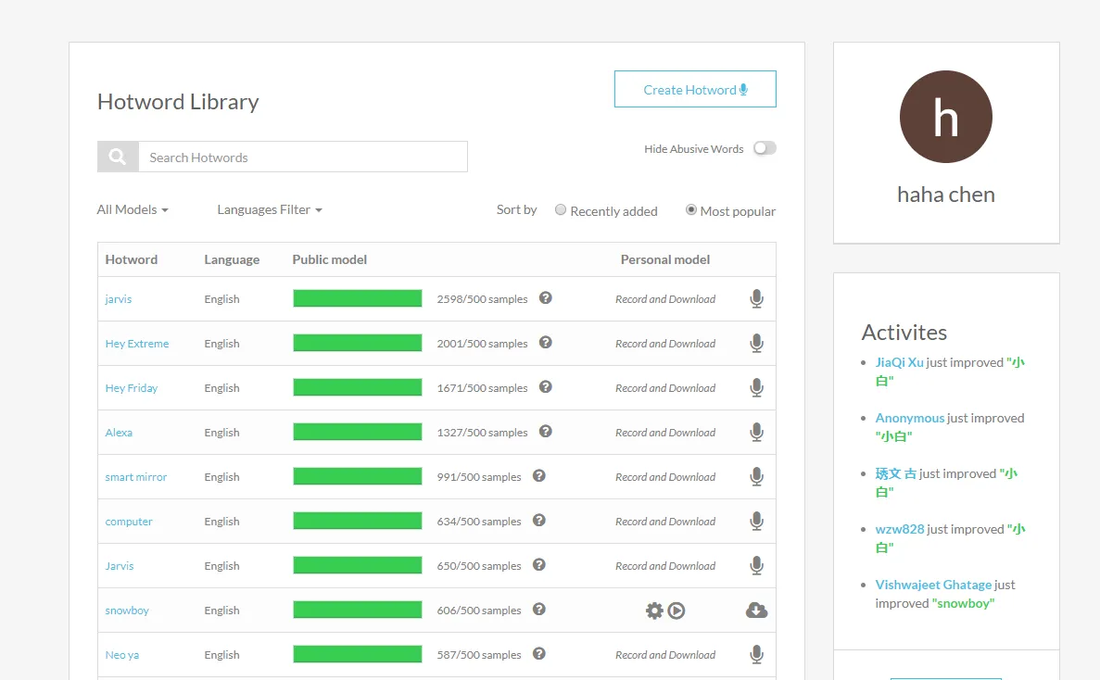Click help icon beside 991/500 samples
This screenshot has width=1100, height=680.
coord(538,476)
